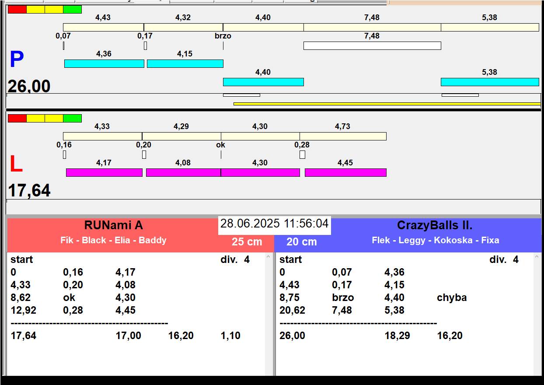Viewport: 544px width, 385px height.
Task: Click the 25 cm jump height label
Action: point(247,242)
